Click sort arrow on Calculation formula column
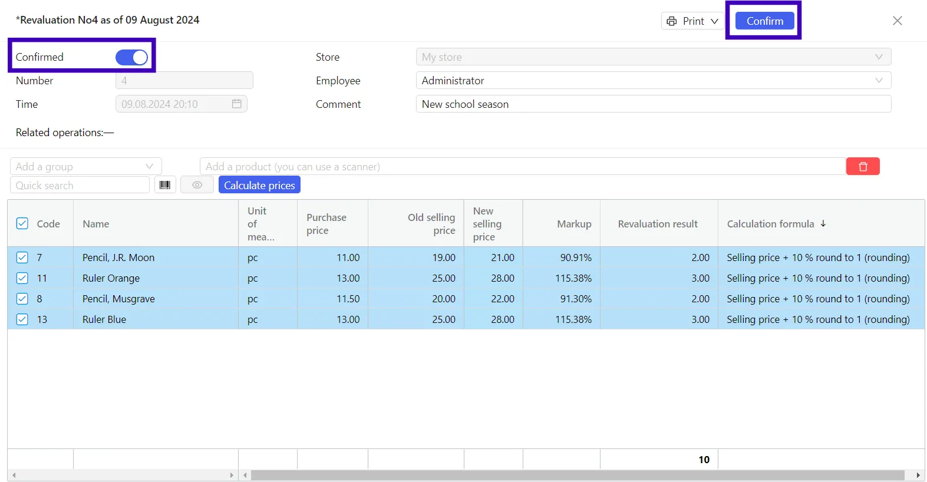Screen dimensions: 927x482 (x=823, y=223)
